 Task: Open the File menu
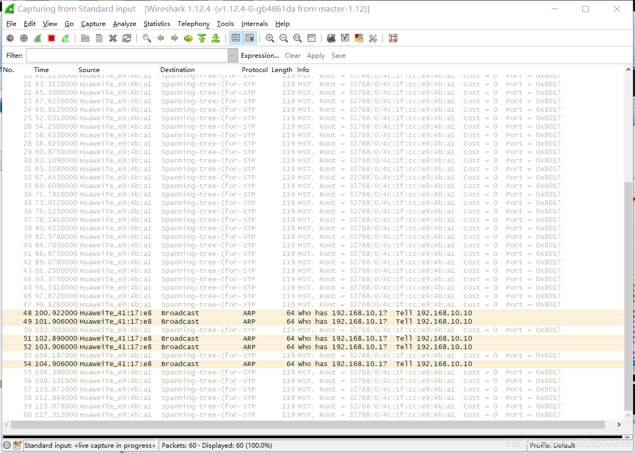tap(11, 24)
